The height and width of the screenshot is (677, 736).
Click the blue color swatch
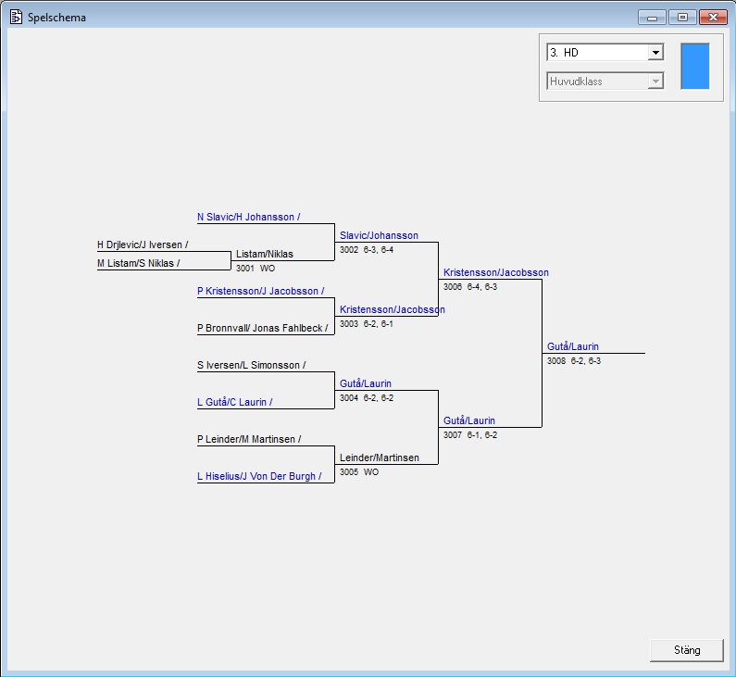(694, 66)
